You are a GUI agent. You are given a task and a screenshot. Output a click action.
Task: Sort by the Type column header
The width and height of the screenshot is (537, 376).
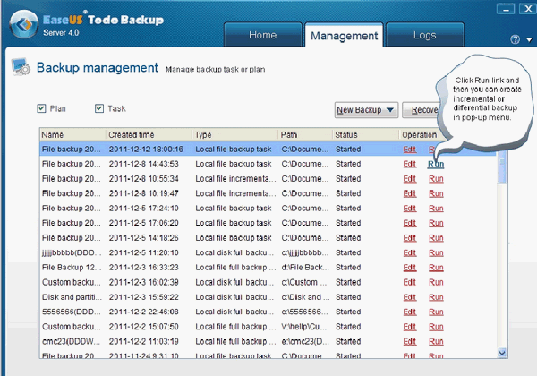[x=234, y=135]
